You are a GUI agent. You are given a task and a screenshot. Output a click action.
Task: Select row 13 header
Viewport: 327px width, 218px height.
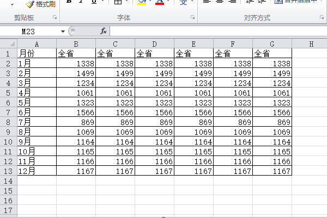[8, 171]
